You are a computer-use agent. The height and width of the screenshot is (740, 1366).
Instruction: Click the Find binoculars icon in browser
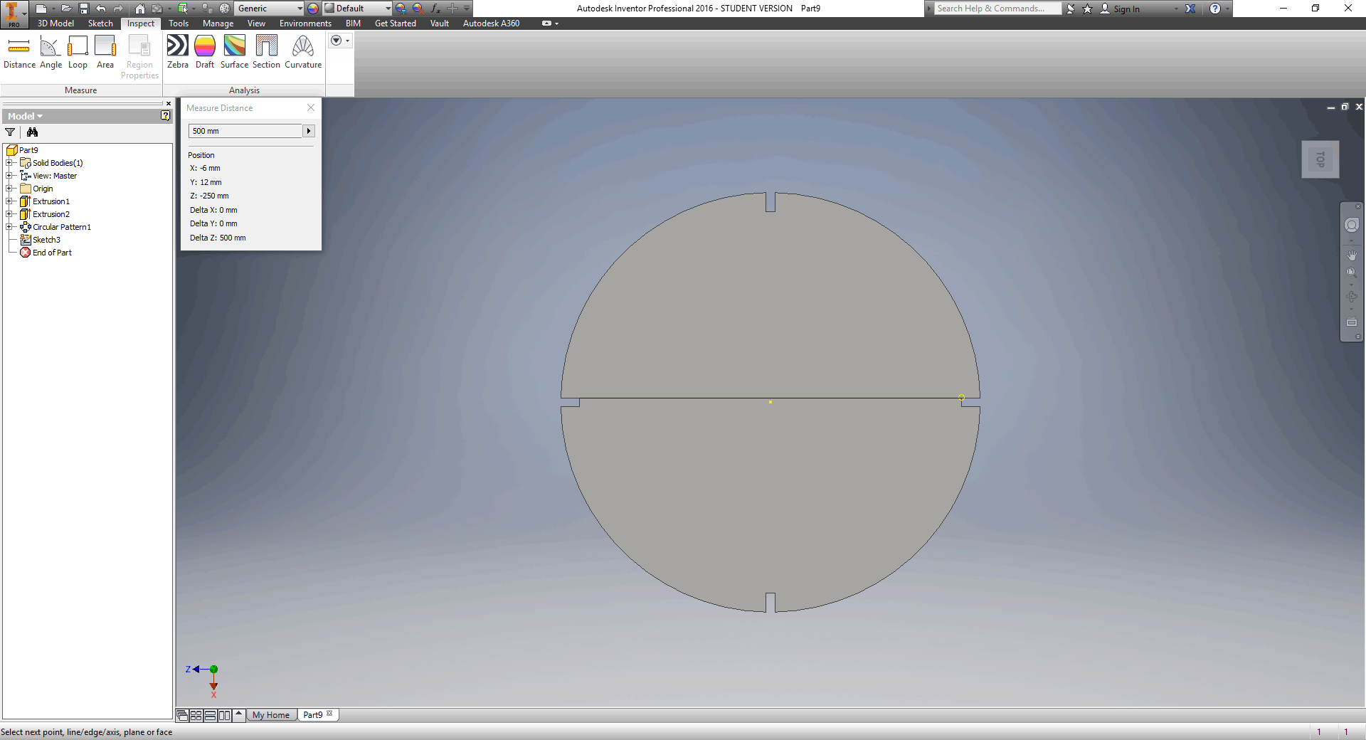(x=32, y=132)
